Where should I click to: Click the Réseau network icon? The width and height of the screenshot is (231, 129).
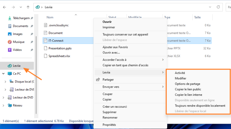[10, 105]
